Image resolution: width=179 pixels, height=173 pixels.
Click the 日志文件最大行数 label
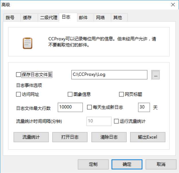click(33, 108)
